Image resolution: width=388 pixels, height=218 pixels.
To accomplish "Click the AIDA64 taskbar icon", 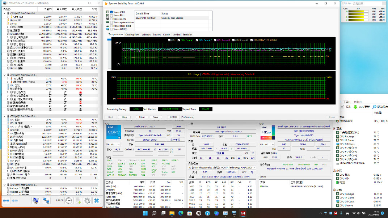I will click(x=243, y=213).
